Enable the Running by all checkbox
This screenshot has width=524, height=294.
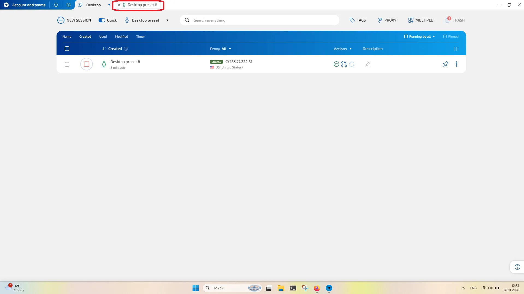click(x=406, y=37)
